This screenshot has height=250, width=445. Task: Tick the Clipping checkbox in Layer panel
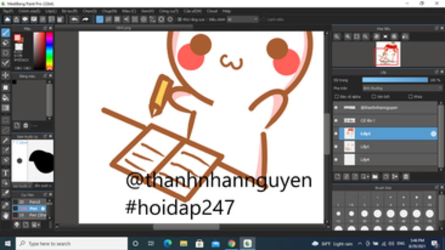point(374,97)
